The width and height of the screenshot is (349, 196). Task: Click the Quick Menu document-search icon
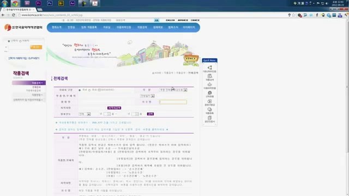pyautogui.click(x=209, y=76)
